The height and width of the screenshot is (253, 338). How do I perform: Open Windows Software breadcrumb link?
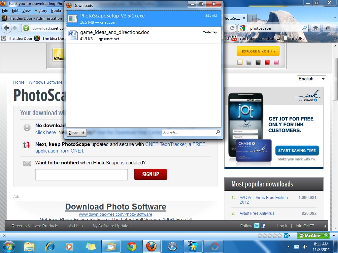[46, 82]
